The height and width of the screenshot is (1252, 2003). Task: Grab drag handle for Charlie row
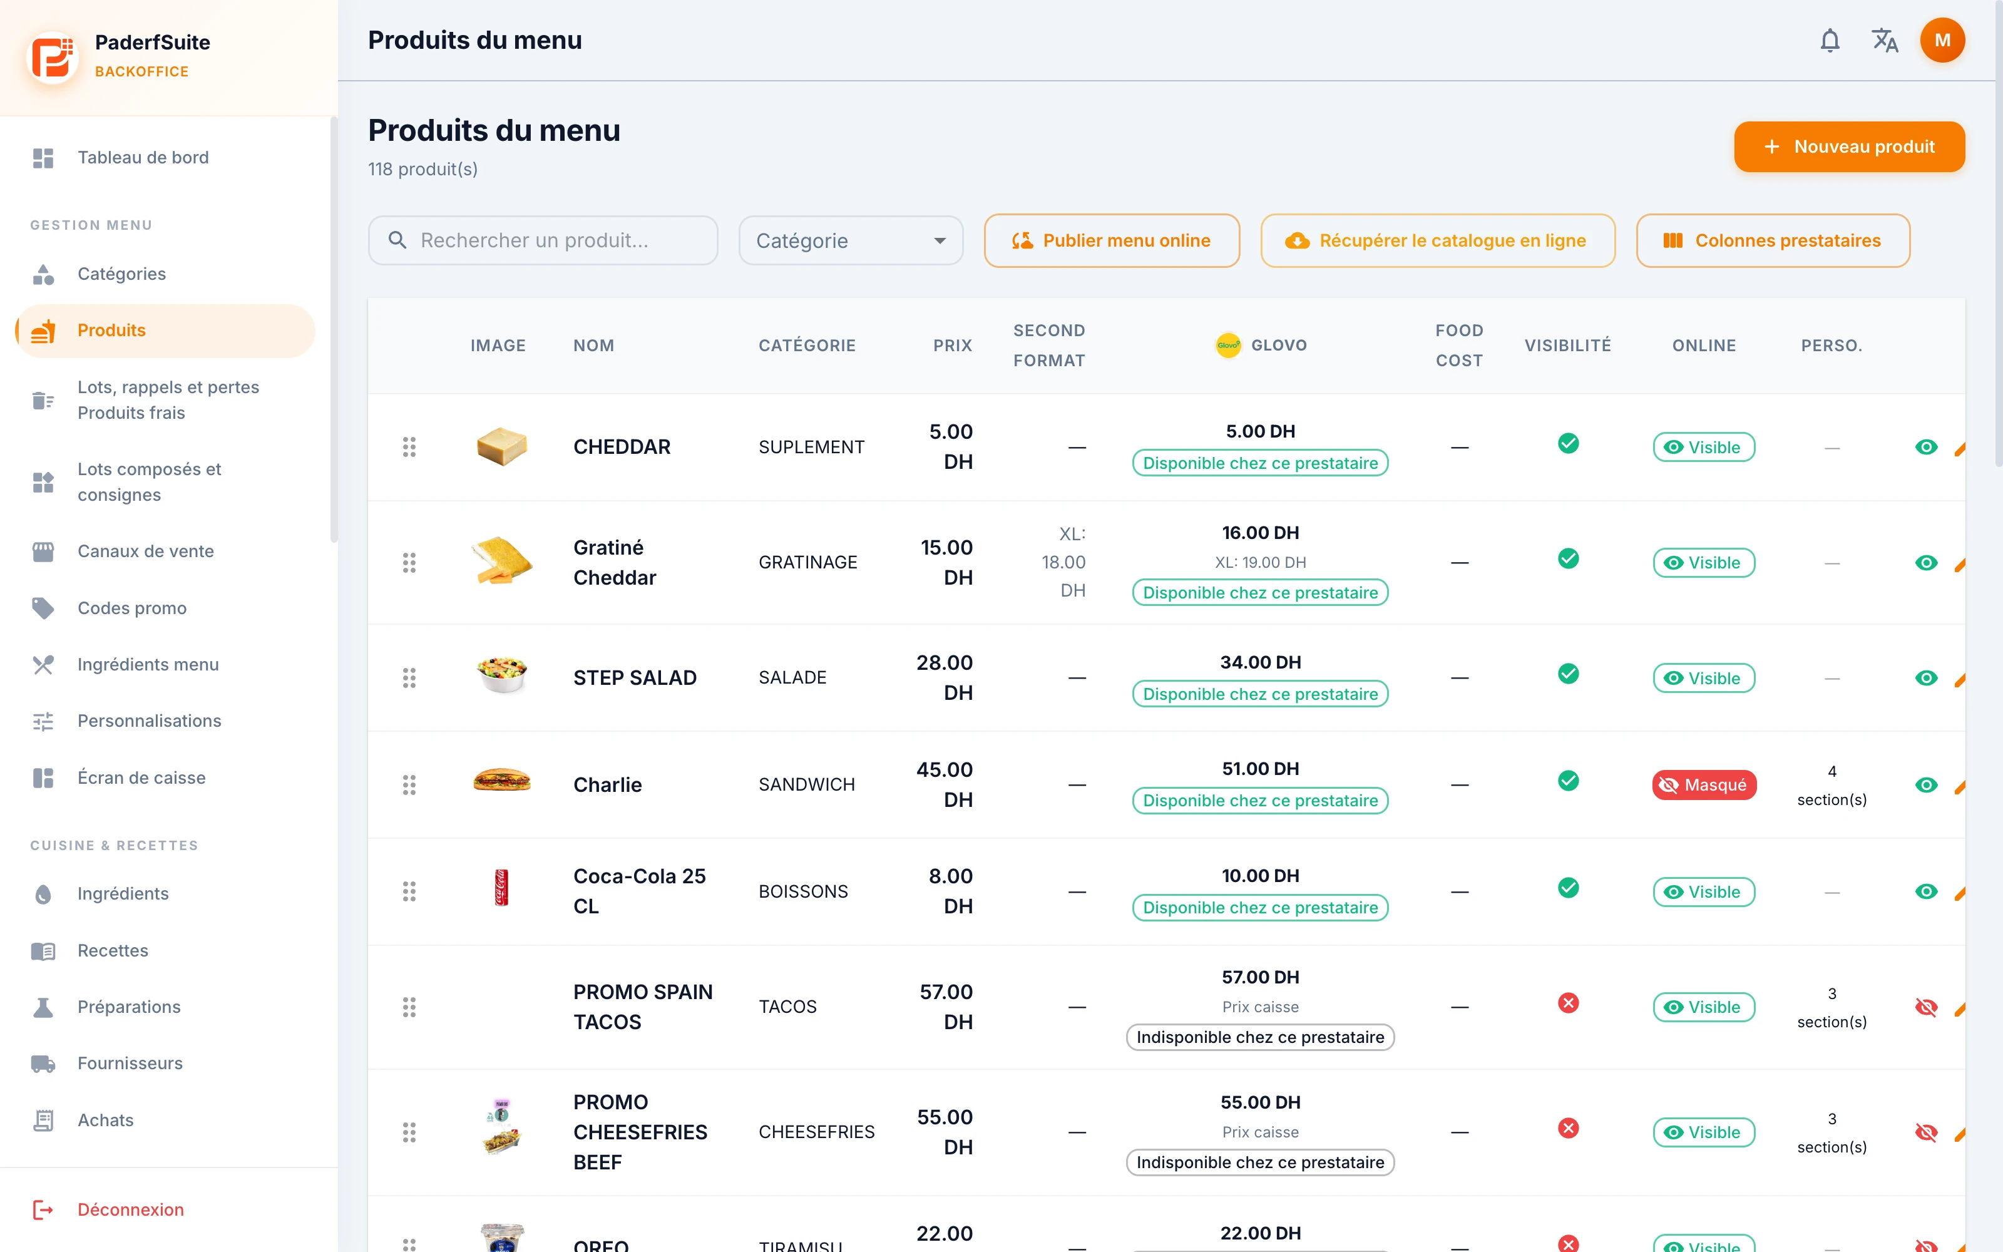[409, 784]
